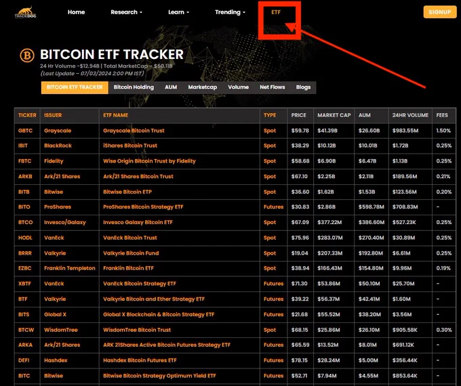Click the MARKET CAP column header
This screenshot has width=461, height=386.
point(334,115)
